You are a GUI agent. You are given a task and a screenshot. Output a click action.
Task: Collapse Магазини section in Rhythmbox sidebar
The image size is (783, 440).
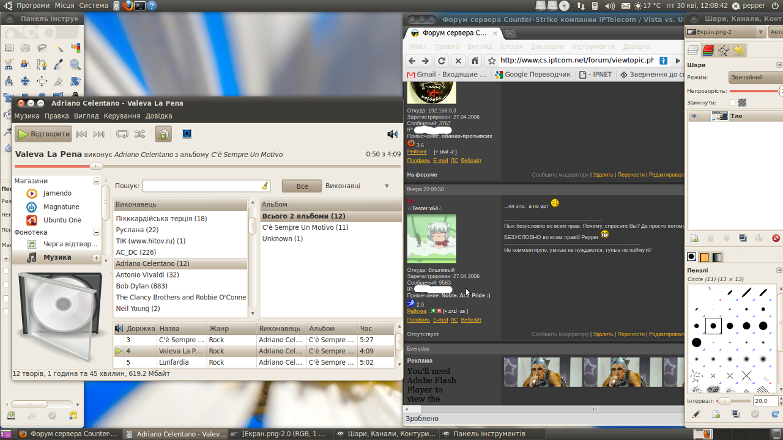[97, 181]
